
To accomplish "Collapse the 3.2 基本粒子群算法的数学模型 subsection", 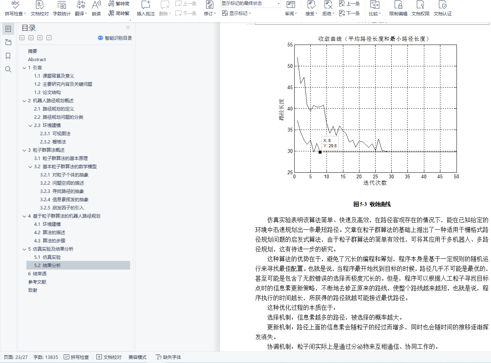I will 30,167.
